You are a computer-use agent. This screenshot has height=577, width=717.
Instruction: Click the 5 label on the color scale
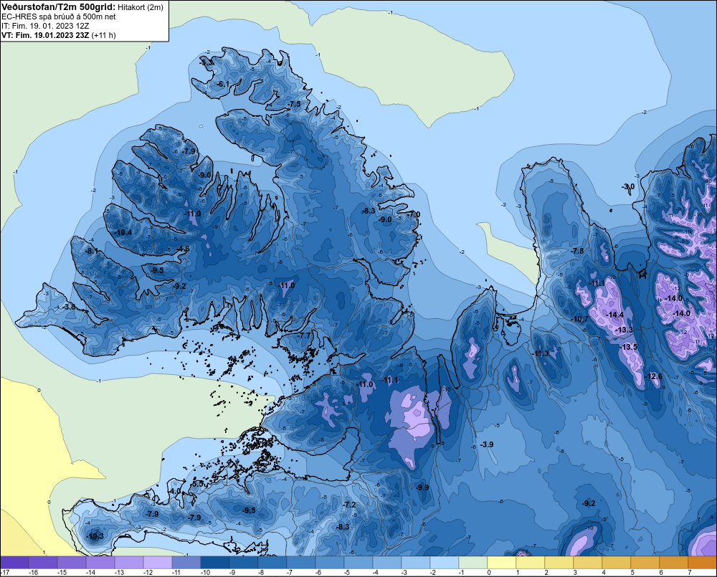[x=632, y=573]
